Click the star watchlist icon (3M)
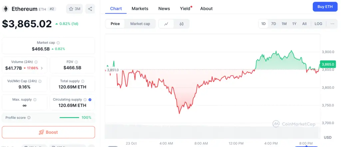 [x=75, y=9]
